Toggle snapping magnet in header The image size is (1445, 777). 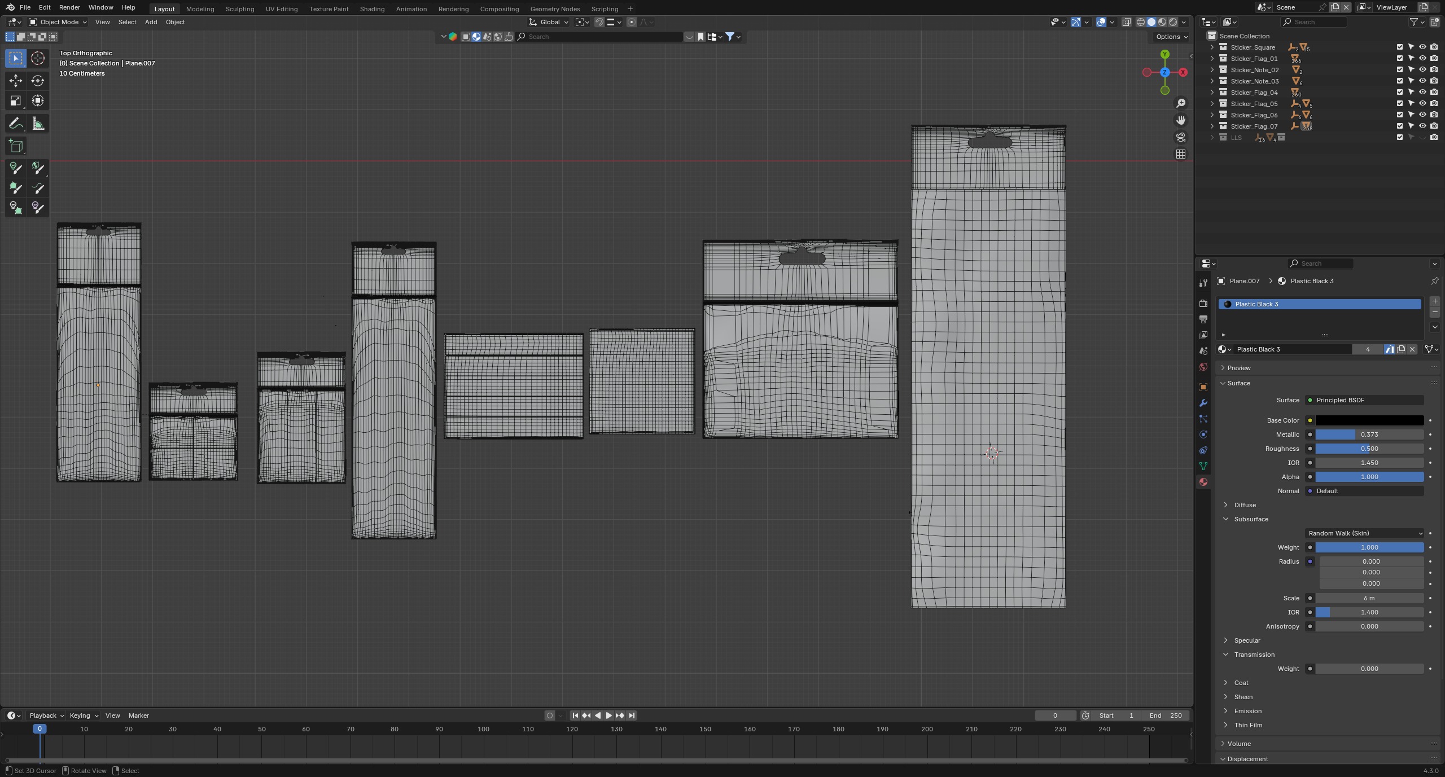(599, 22)
